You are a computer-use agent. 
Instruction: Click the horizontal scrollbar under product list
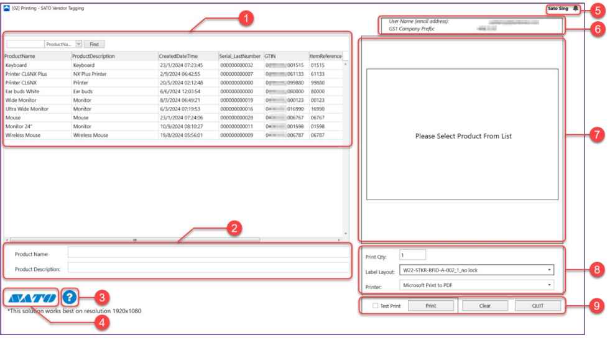click(x=134, y=239)
